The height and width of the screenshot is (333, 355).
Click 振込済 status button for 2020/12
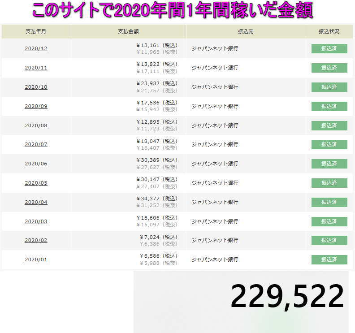click(x=329, y=48)
